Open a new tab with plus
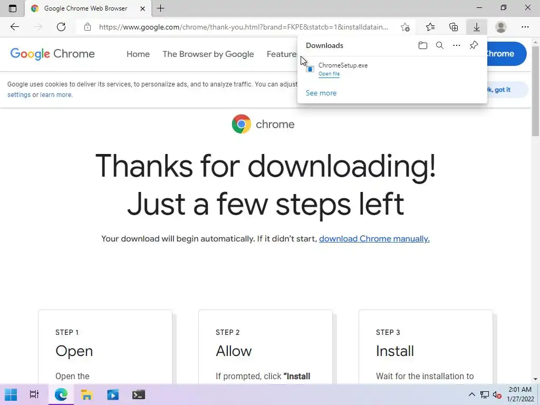Image resolution: width=540 pixels, height=405 pixels. pos(160,8)
